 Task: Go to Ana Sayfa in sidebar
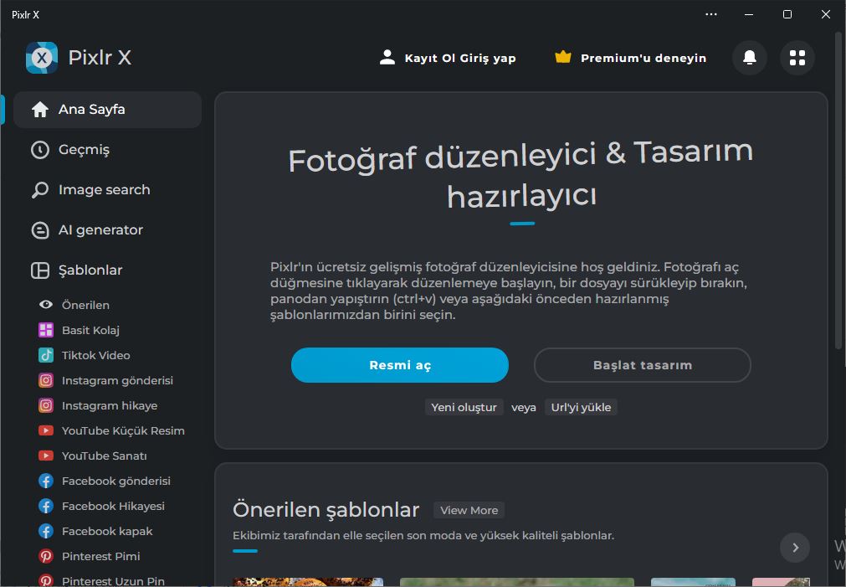107,110
